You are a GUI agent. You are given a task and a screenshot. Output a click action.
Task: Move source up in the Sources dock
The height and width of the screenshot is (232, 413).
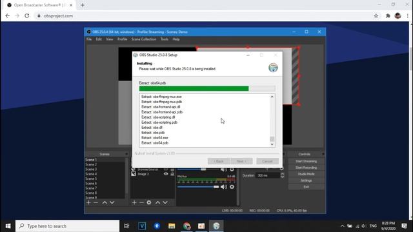click(x=157, y=202)
